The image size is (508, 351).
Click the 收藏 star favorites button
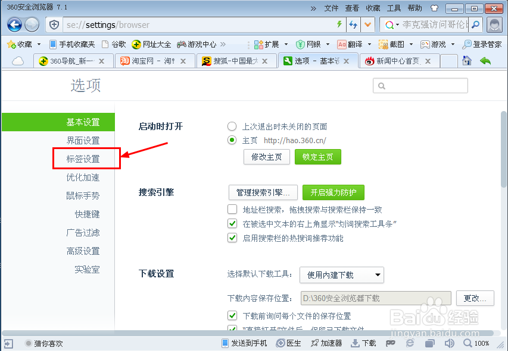click(20, 45)
